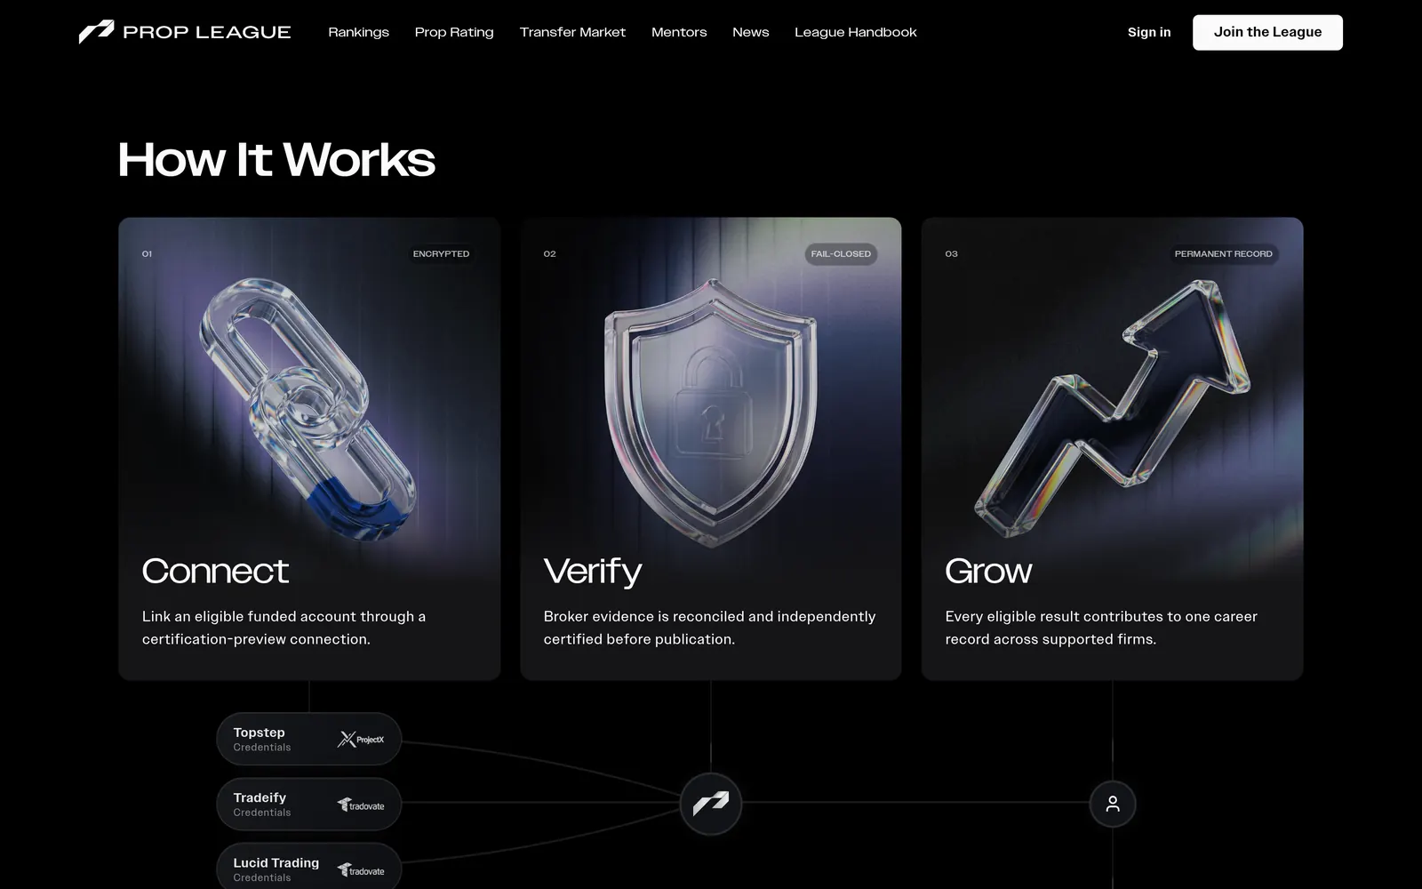Click the Prop League logo icon in header

[96, 32]
